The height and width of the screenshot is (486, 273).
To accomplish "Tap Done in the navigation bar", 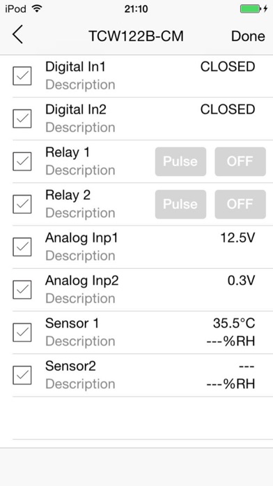I will tap(248, 36).
